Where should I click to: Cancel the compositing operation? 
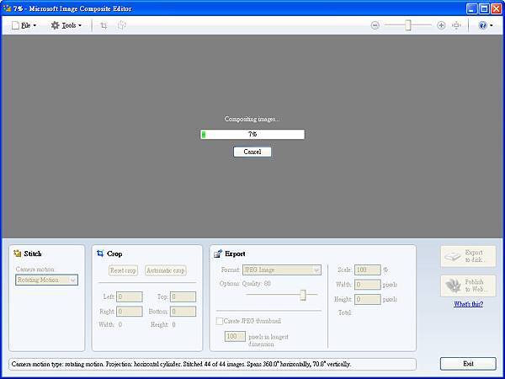click(x=252, y=152)
